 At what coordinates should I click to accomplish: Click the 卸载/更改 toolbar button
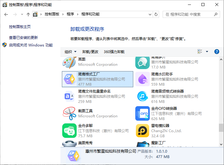coord(90,52)
